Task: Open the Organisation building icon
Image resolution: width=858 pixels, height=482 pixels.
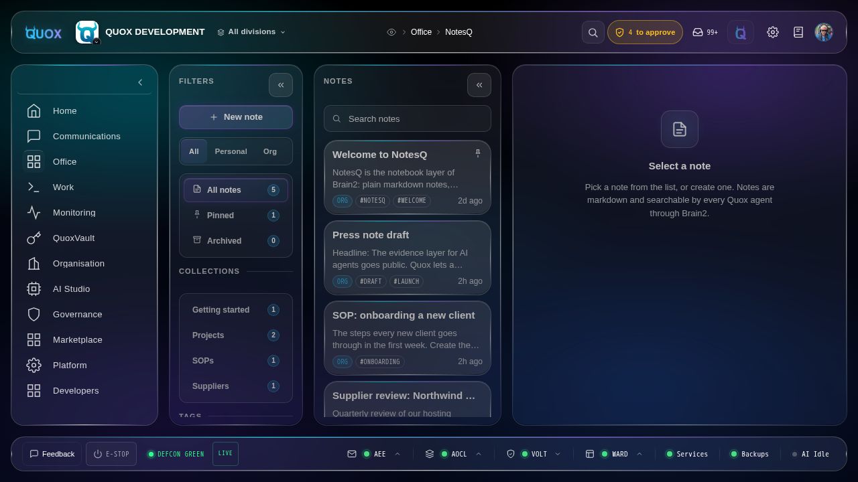Action: click(x=34, y=264)
